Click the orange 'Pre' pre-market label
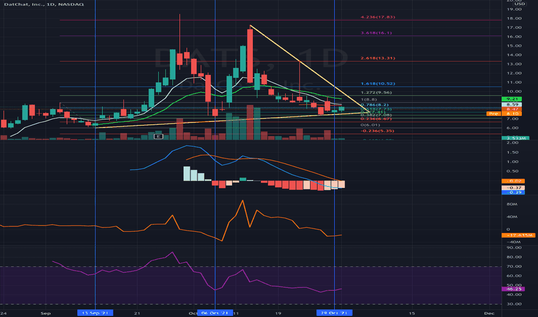 [494, 114]
